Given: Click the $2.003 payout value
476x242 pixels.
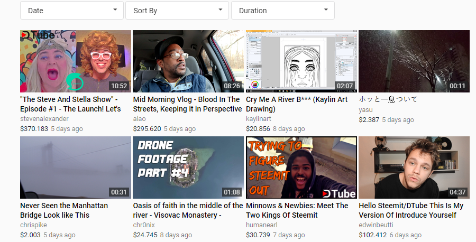Looking at the screenshot, I should [x=30, y=235].
